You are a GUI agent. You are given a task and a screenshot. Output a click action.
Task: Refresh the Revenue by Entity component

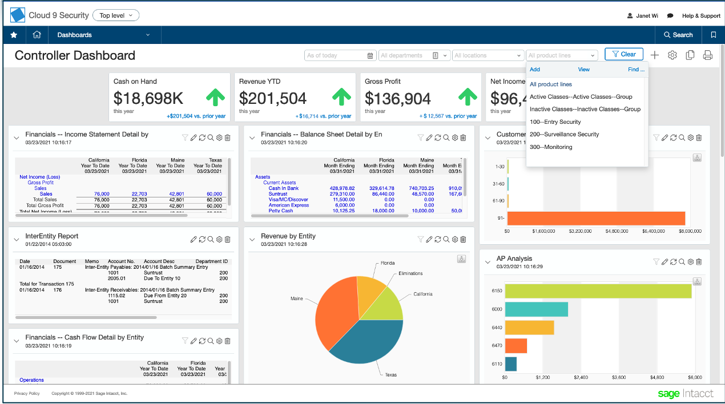click(x=438, y=239)
